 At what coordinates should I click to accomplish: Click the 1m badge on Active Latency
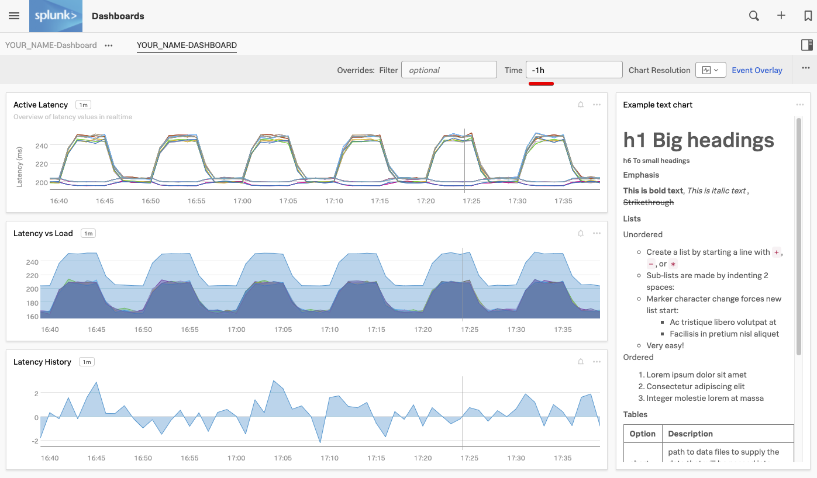84,105
